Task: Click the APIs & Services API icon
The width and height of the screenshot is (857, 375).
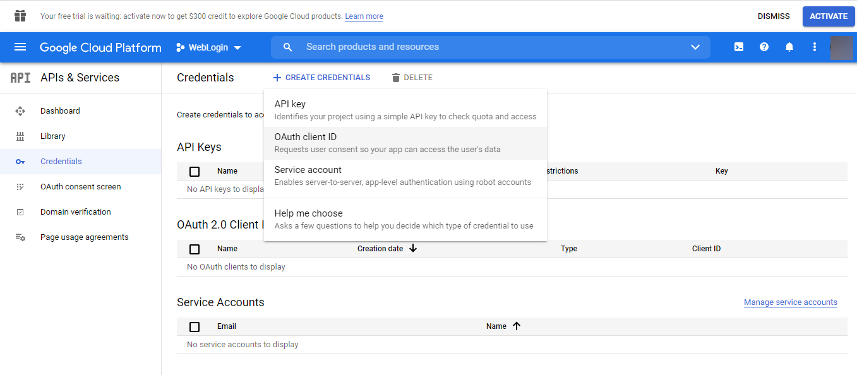Action: (20, 78)
